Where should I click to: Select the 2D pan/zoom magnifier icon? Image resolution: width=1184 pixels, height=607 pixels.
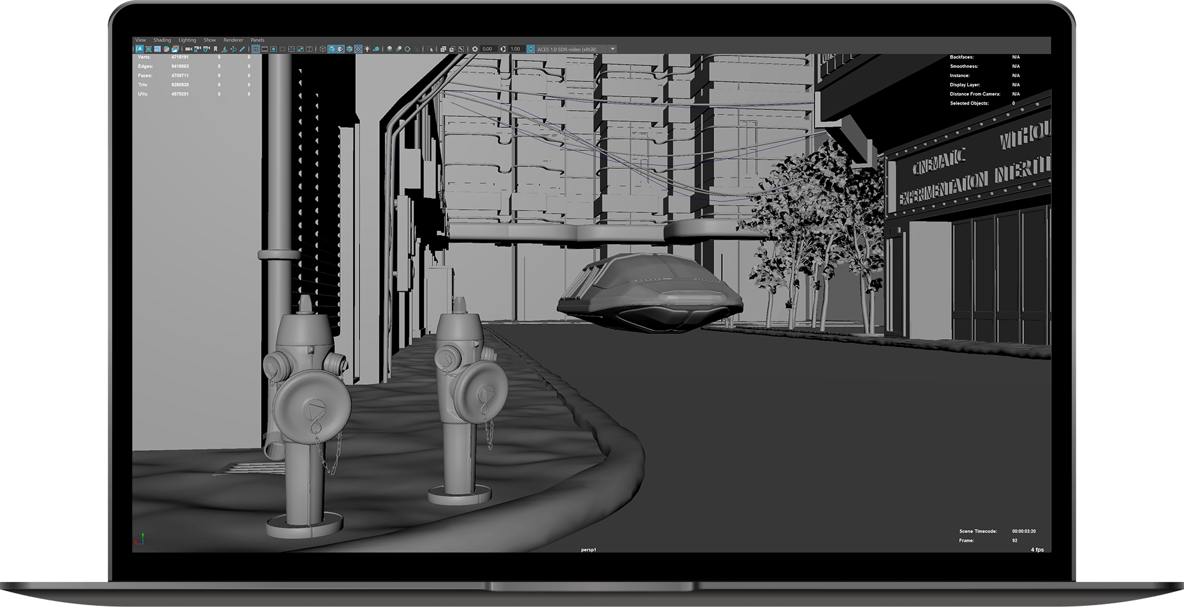(x=233, y=49)
